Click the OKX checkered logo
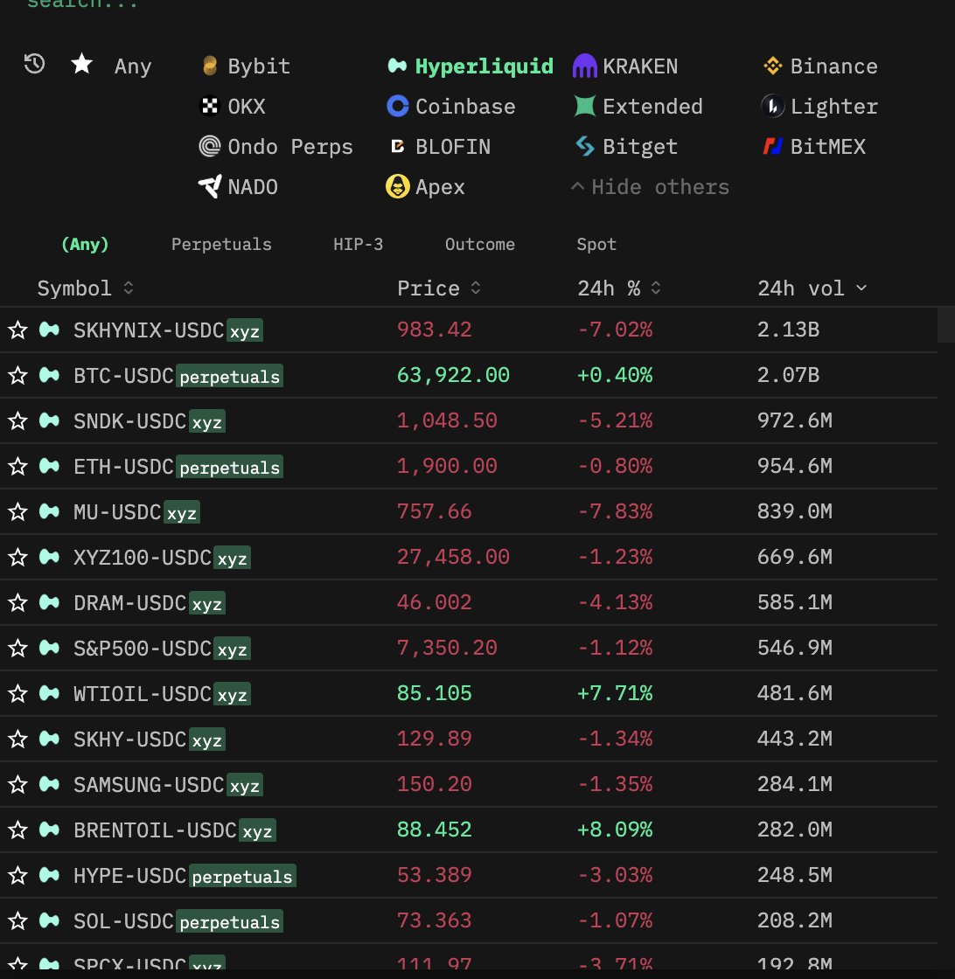This screenshot has width=955, height=979. click(210, 106)
